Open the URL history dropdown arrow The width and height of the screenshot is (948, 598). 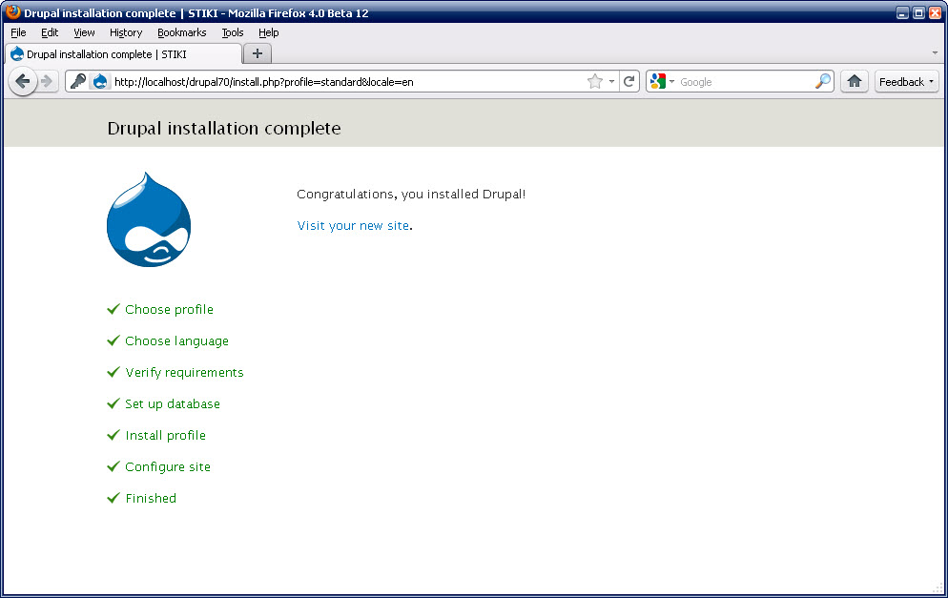pos(611,82)
